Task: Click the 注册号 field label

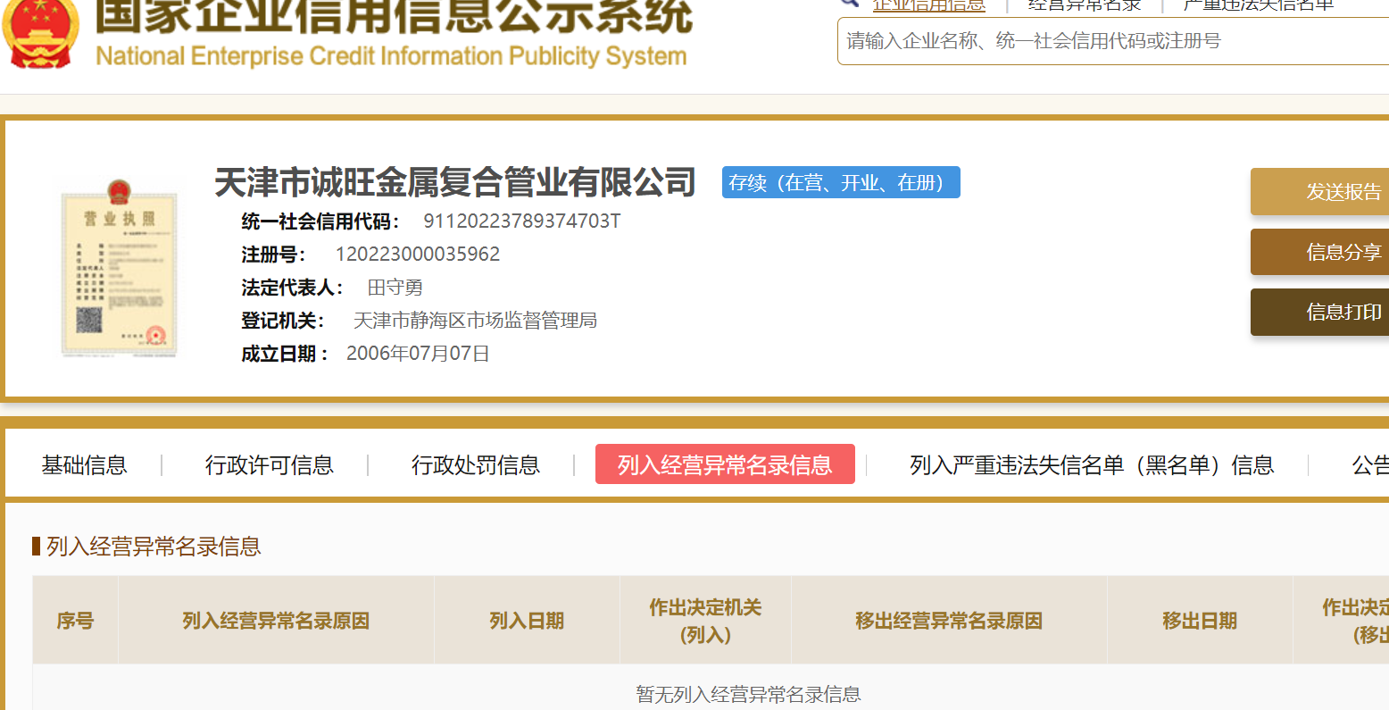Action: pos(273,255)
